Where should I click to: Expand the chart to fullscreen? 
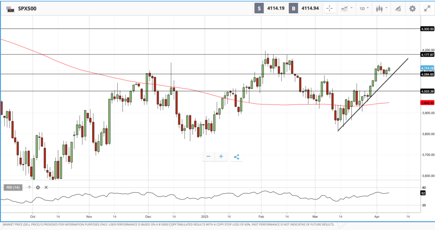coord(427,8)
